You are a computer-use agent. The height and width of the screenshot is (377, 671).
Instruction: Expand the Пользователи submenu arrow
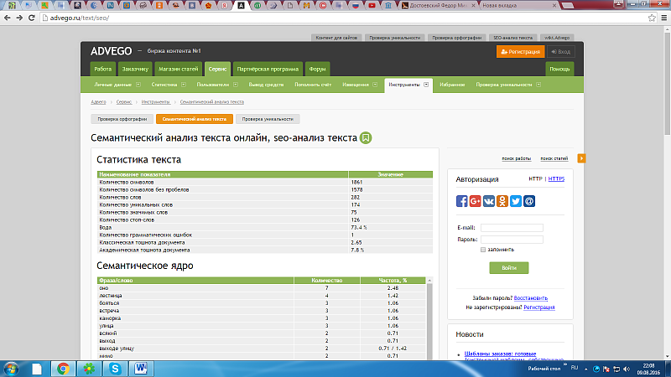pyautogui.click(x=236, y=85)
